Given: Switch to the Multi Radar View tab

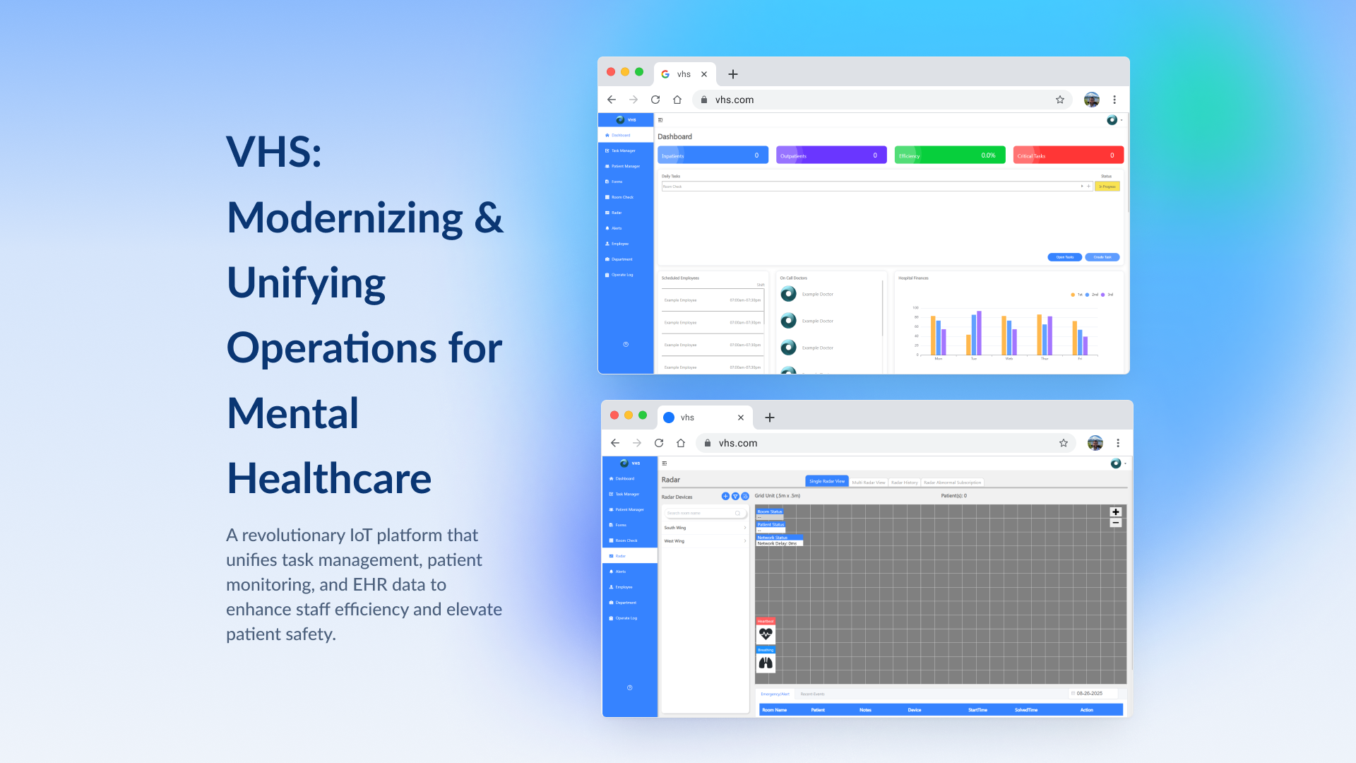Looking at the screenshot, I should [868, 483].
